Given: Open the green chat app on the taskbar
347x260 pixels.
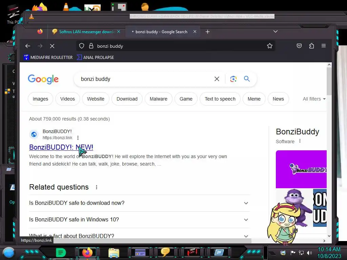Looking at the screenshot, I should 61,253.
